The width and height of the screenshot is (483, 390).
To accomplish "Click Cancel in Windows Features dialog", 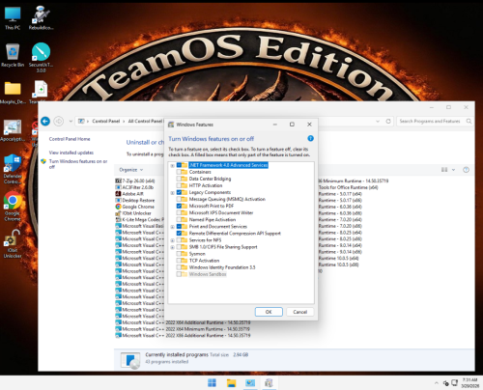I will [300, 312].
